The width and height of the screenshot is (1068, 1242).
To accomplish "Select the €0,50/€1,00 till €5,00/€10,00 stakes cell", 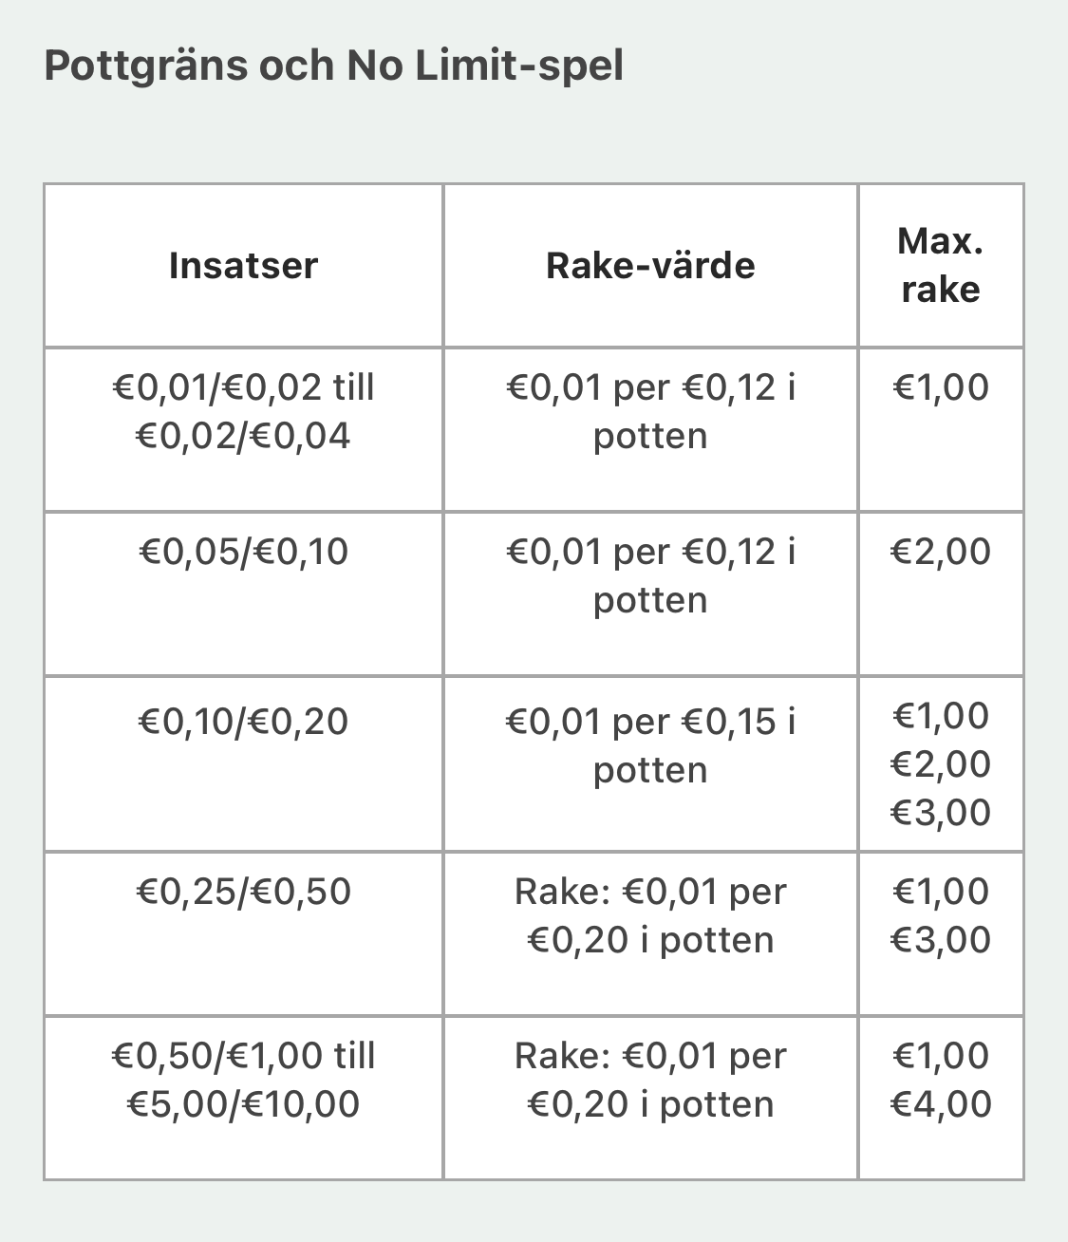I will pos(243,1080).
